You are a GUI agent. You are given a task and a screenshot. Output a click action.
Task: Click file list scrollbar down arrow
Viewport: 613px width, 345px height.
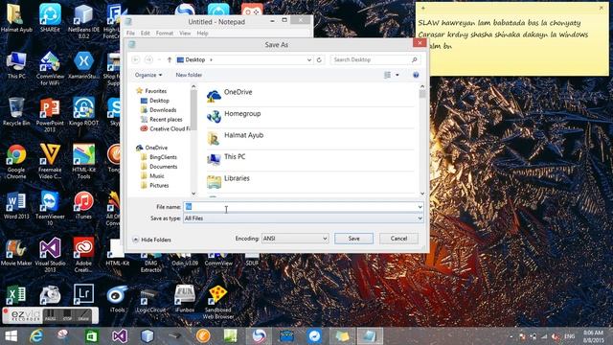pos(422,194)
